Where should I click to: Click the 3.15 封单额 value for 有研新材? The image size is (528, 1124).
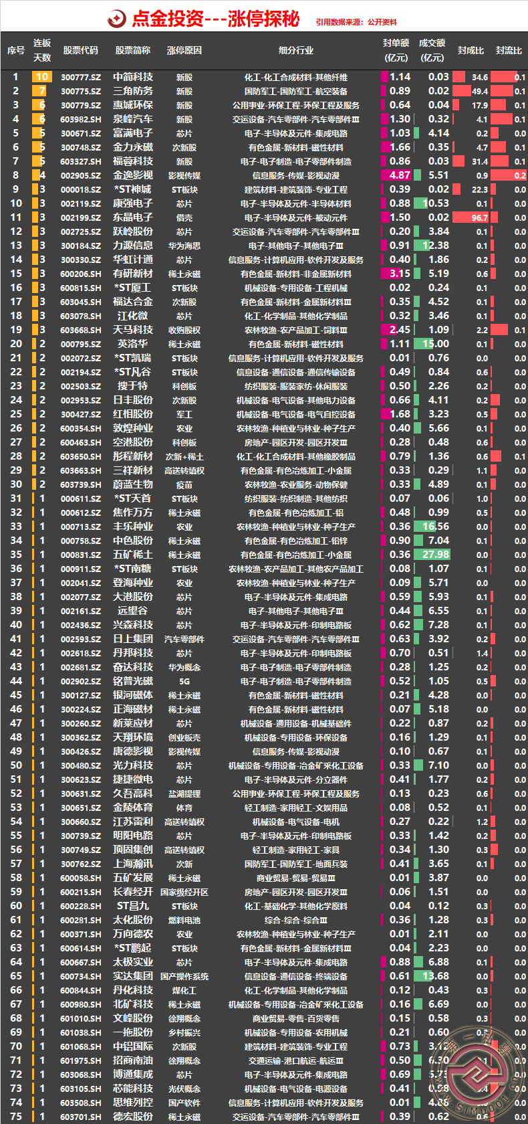point(400,274)
